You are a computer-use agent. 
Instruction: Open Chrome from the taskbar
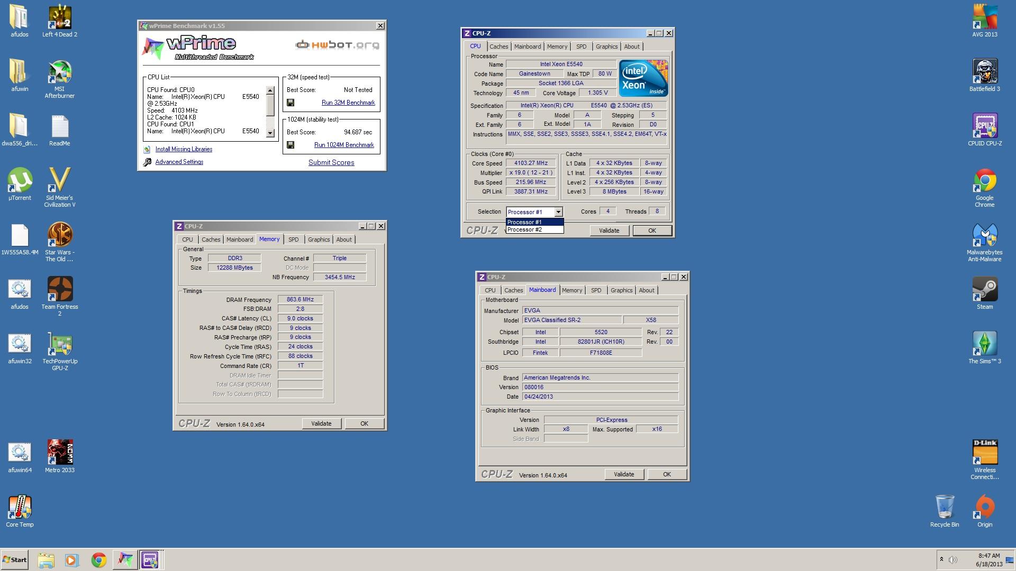tap(98, 560)
